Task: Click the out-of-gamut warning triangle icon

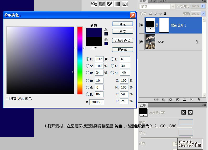Action: pos(106,30)
